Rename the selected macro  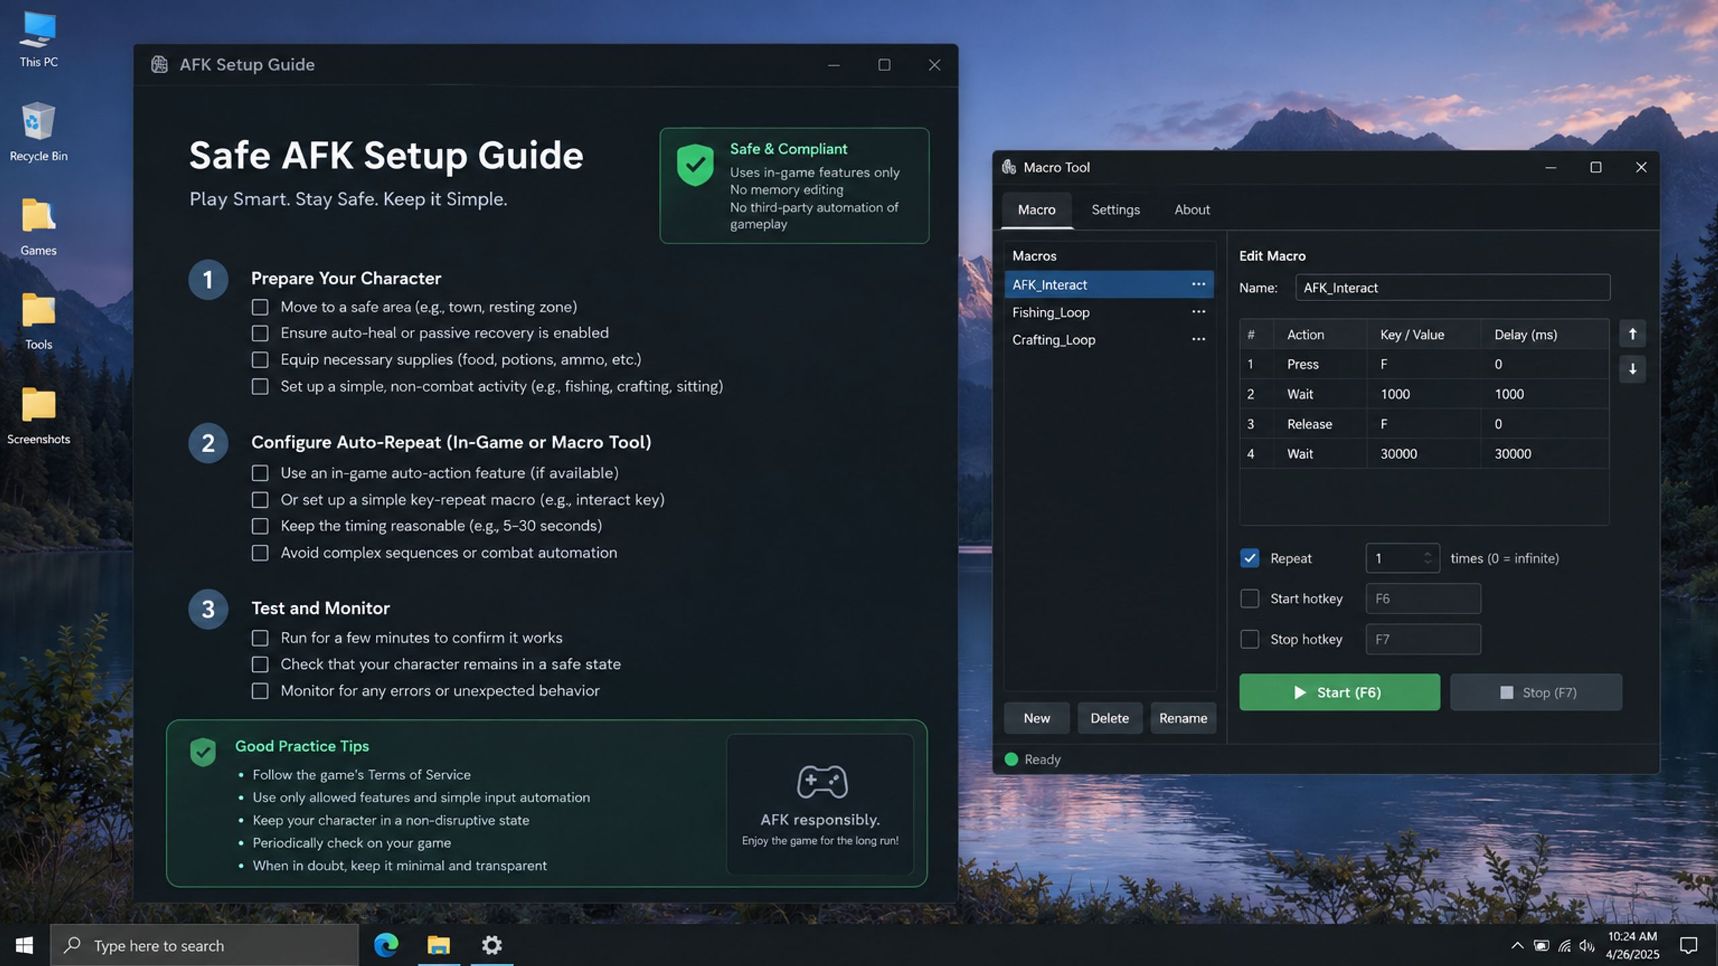1183,718
